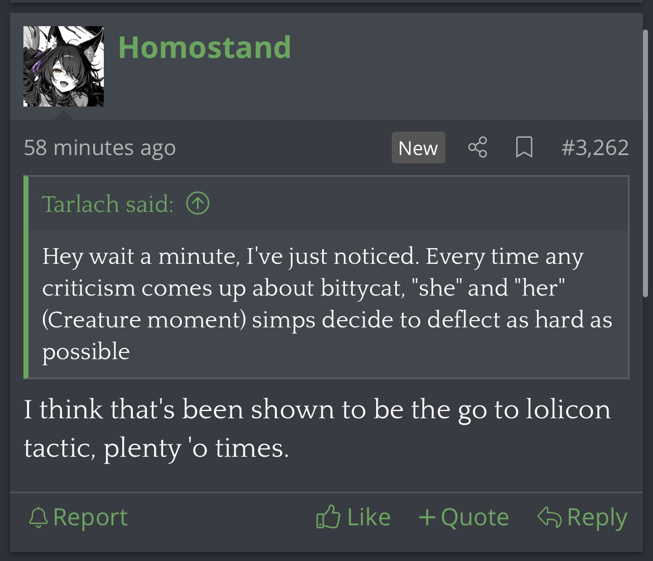653x561 pixels.
Task: Click the share icon on the post
Action: pyautogui.click(x=477, y=148)
